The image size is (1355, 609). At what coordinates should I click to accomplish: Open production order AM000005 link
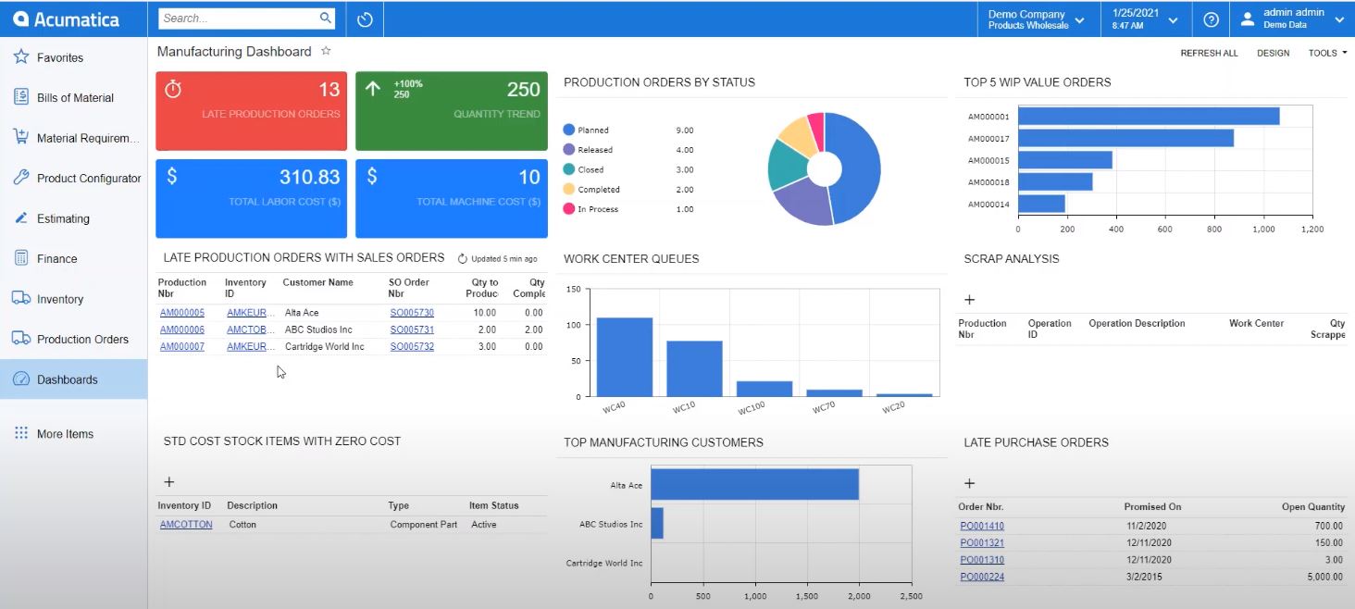tap(182, 313)
